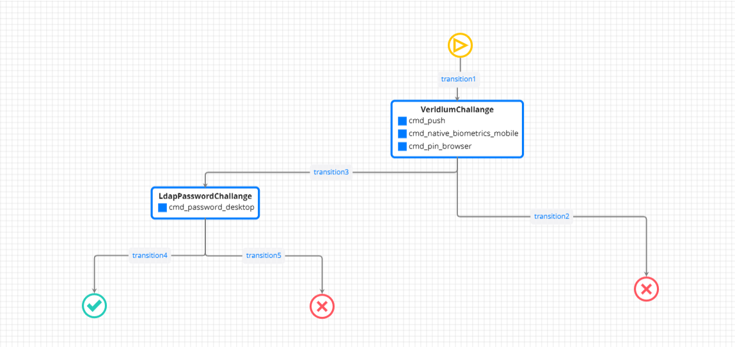Select the cmd_password_desktop command text
This screenshot has width=735, height=347.
click(211, 207)
